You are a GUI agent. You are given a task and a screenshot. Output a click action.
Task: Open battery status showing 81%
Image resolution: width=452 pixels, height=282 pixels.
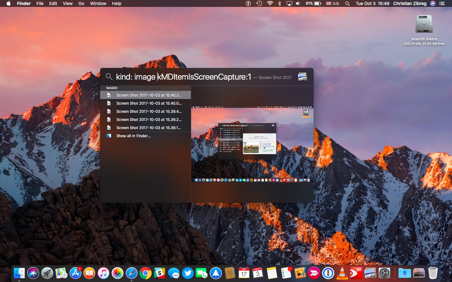(x=313, y=3)
